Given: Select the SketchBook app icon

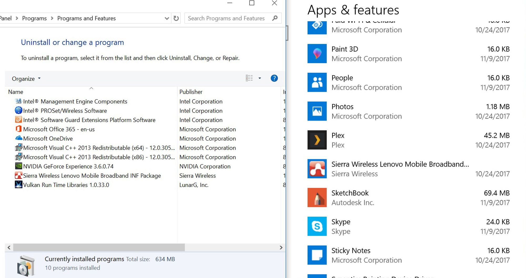Looking at the screenshot, I should click(x=317, y=197).
